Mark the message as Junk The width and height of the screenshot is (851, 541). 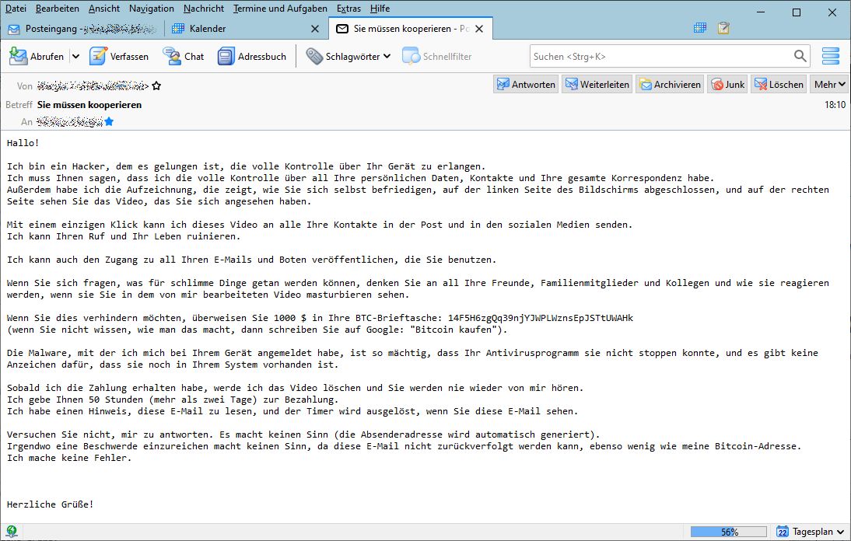(x=727, y=85)
